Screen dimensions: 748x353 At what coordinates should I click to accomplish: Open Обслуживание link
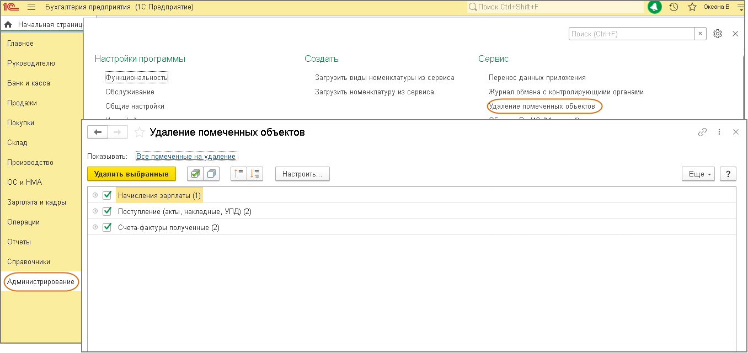(x=130, y=92)
